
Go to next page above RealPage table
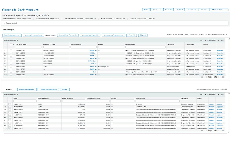click(x=218, y=40)
